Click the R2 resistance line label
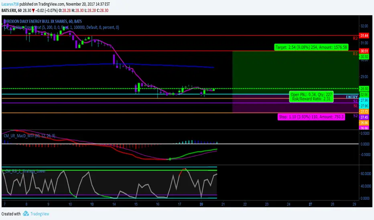The height and width of the screenshot is (220, 374). point(355,38)
